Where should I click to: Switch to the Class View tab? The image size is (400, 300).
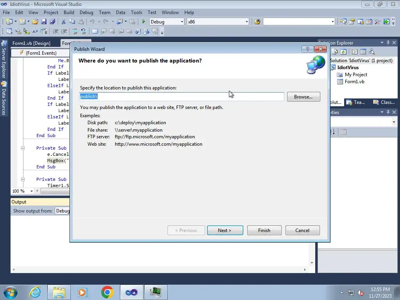click(x=384, y=102)
